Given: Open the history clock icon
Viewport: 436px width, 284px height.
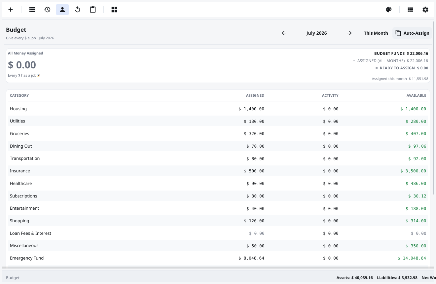Looking at the screenshot, I should [47, 10].
